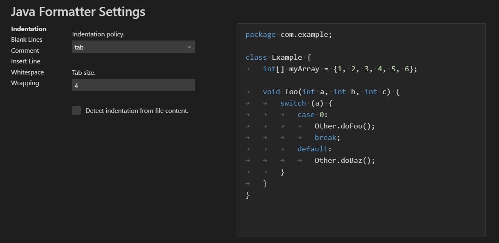The image size is (499, 243).
Task: Click the "package com.example;" preview line
Action: (288, 34)
